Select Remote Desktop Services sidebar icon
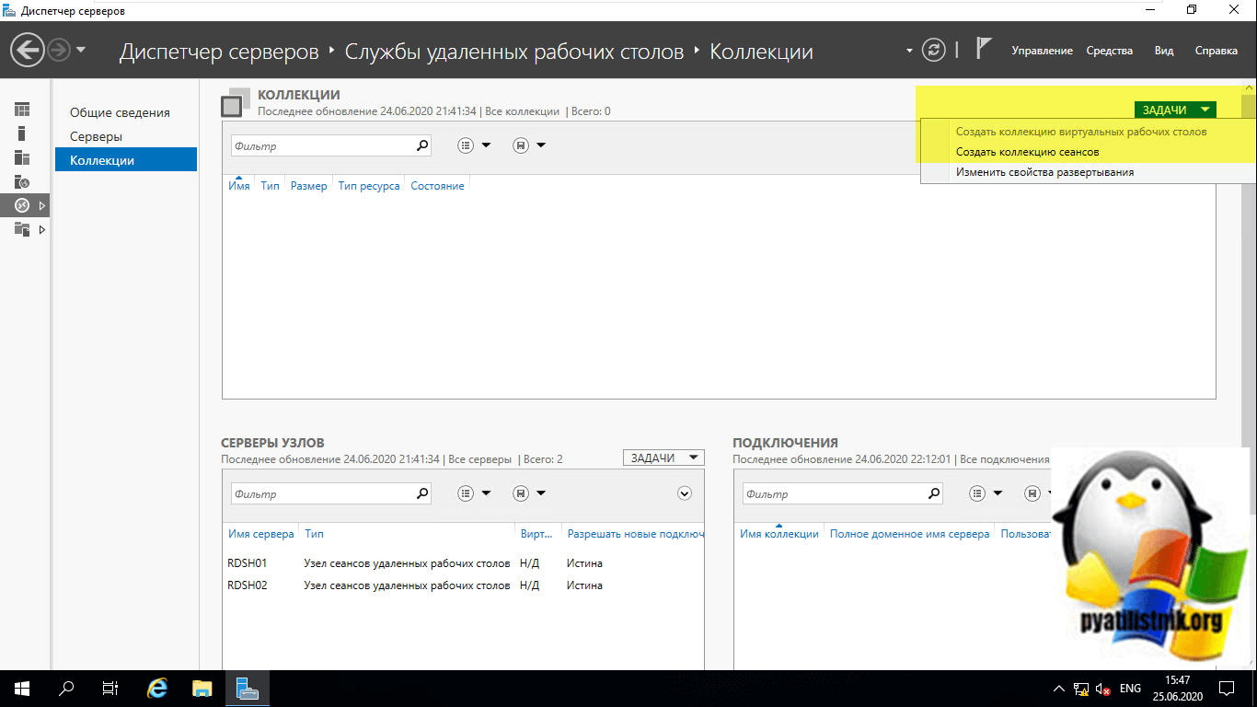The image size is (1257, 707). (22, 205)
